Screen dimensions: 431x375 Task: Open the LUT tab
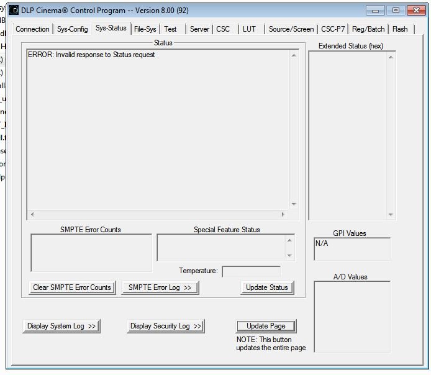[x=249, y=29]
